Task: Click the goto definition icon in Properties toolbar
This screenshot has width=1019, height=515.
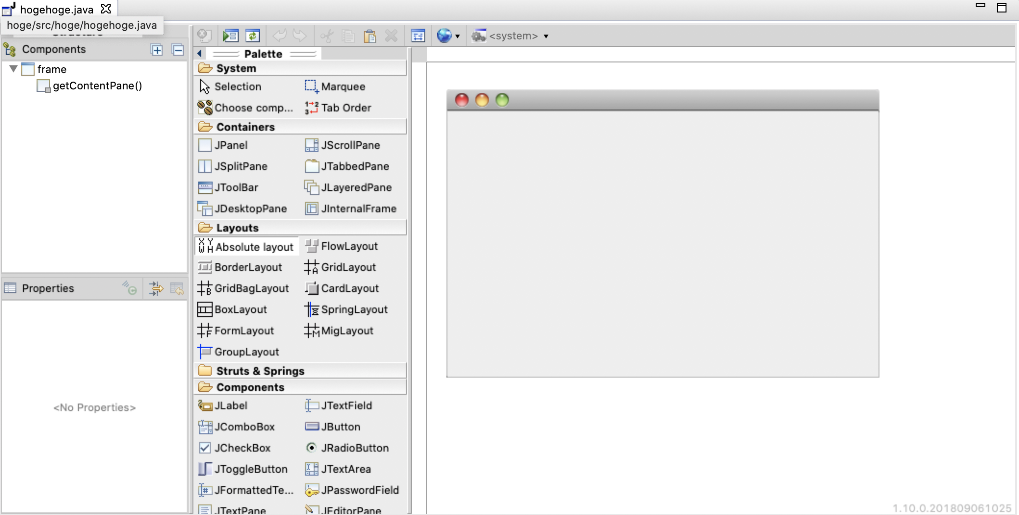Action: tap(156, 289)
